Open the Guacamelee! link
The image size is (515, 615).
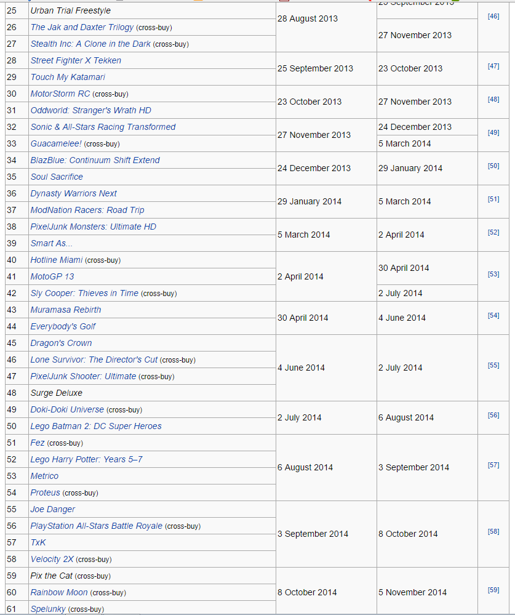56,143
